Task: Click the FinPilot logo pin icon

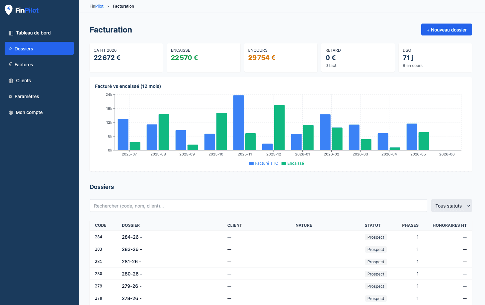Action: [x=9, y=10]
